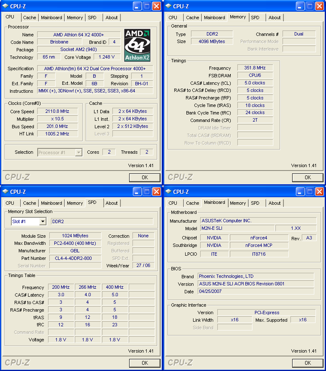Click memory Size value 4096 MBytes
The height and width of the screenshot is (371, 326).
(x=212, y=41)
